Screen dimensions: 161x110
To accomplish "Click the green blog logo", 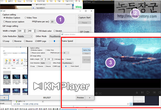I will point(78,7).
